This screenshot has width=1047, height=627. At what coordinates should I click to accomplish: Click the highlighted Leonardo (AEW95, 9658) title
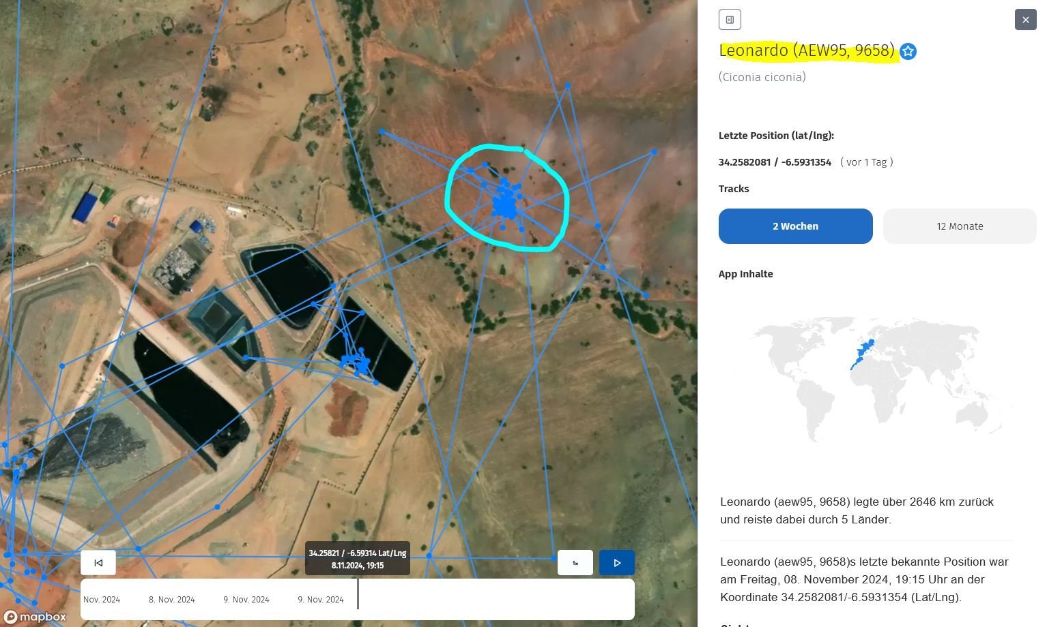click(x=806, y=50)
